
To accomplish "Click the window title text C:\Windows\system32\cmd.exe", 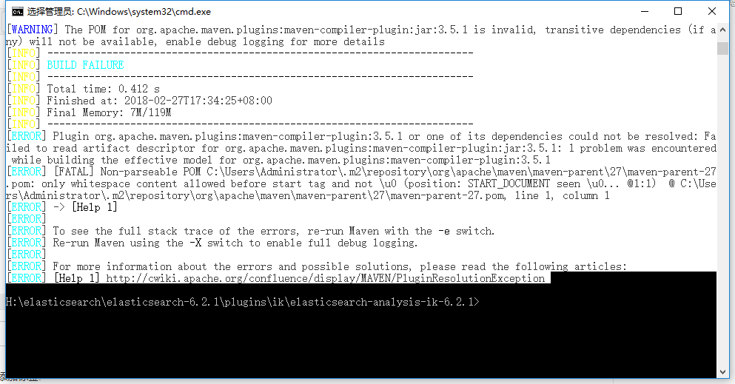I will [144, 12].
